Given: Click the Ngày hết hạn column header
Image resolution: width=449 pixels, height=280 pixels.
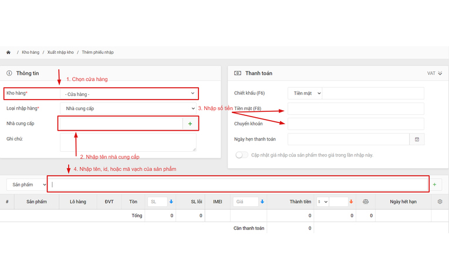Looking at the screenshot, I should pyautogui.click(x=403, y=202).
